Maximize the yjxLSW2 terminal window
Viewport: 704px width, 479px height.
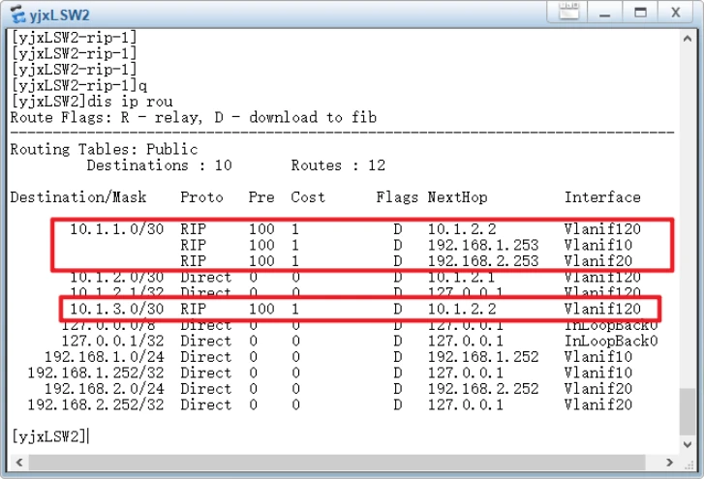[639, 13]
